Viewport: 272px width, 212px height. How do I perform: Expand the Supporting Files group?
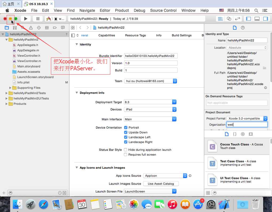(10, 88)
